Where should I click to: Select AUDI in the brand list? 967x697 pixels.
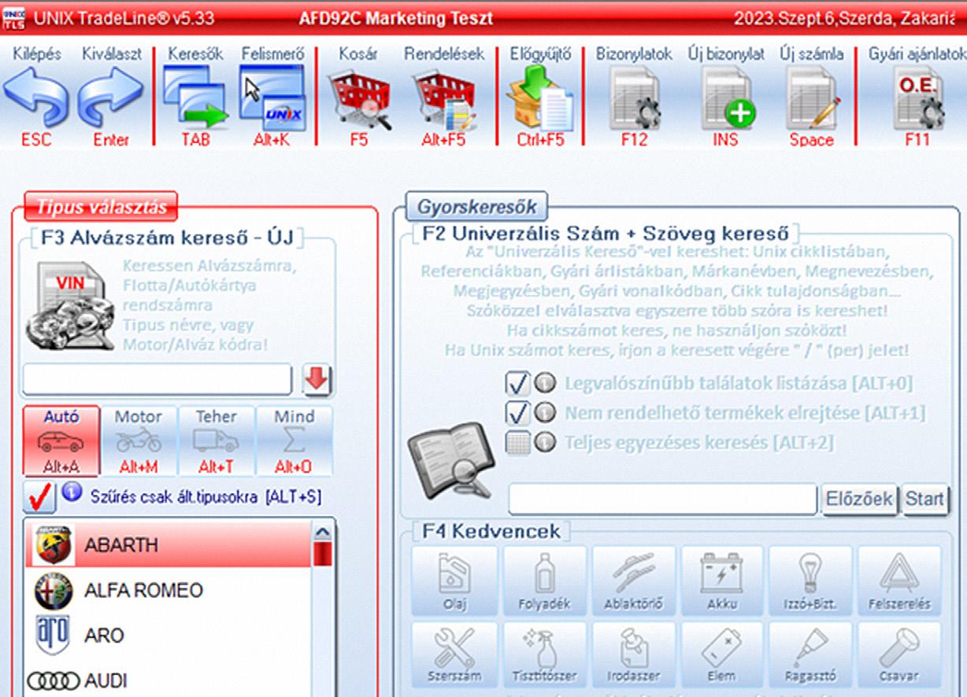coord(168,680)
